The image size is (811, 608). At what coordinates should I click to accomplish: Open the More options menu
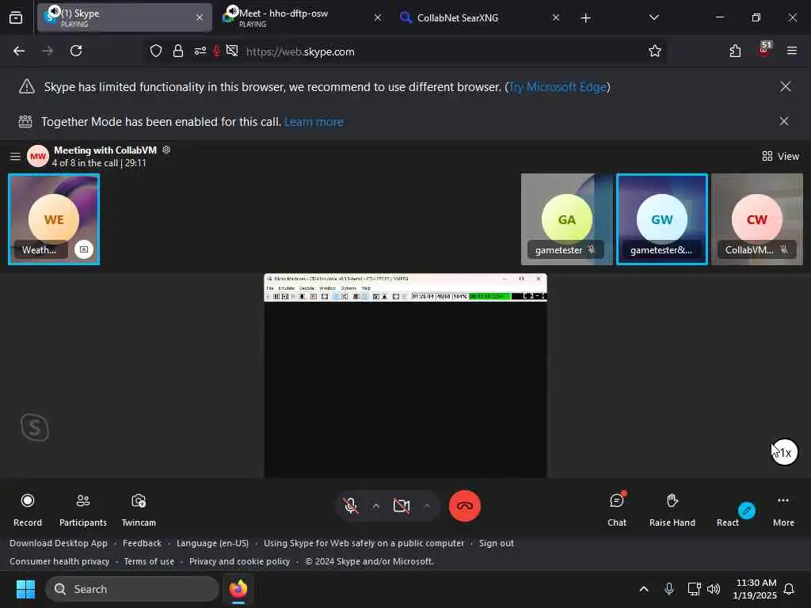click(783, 510)
